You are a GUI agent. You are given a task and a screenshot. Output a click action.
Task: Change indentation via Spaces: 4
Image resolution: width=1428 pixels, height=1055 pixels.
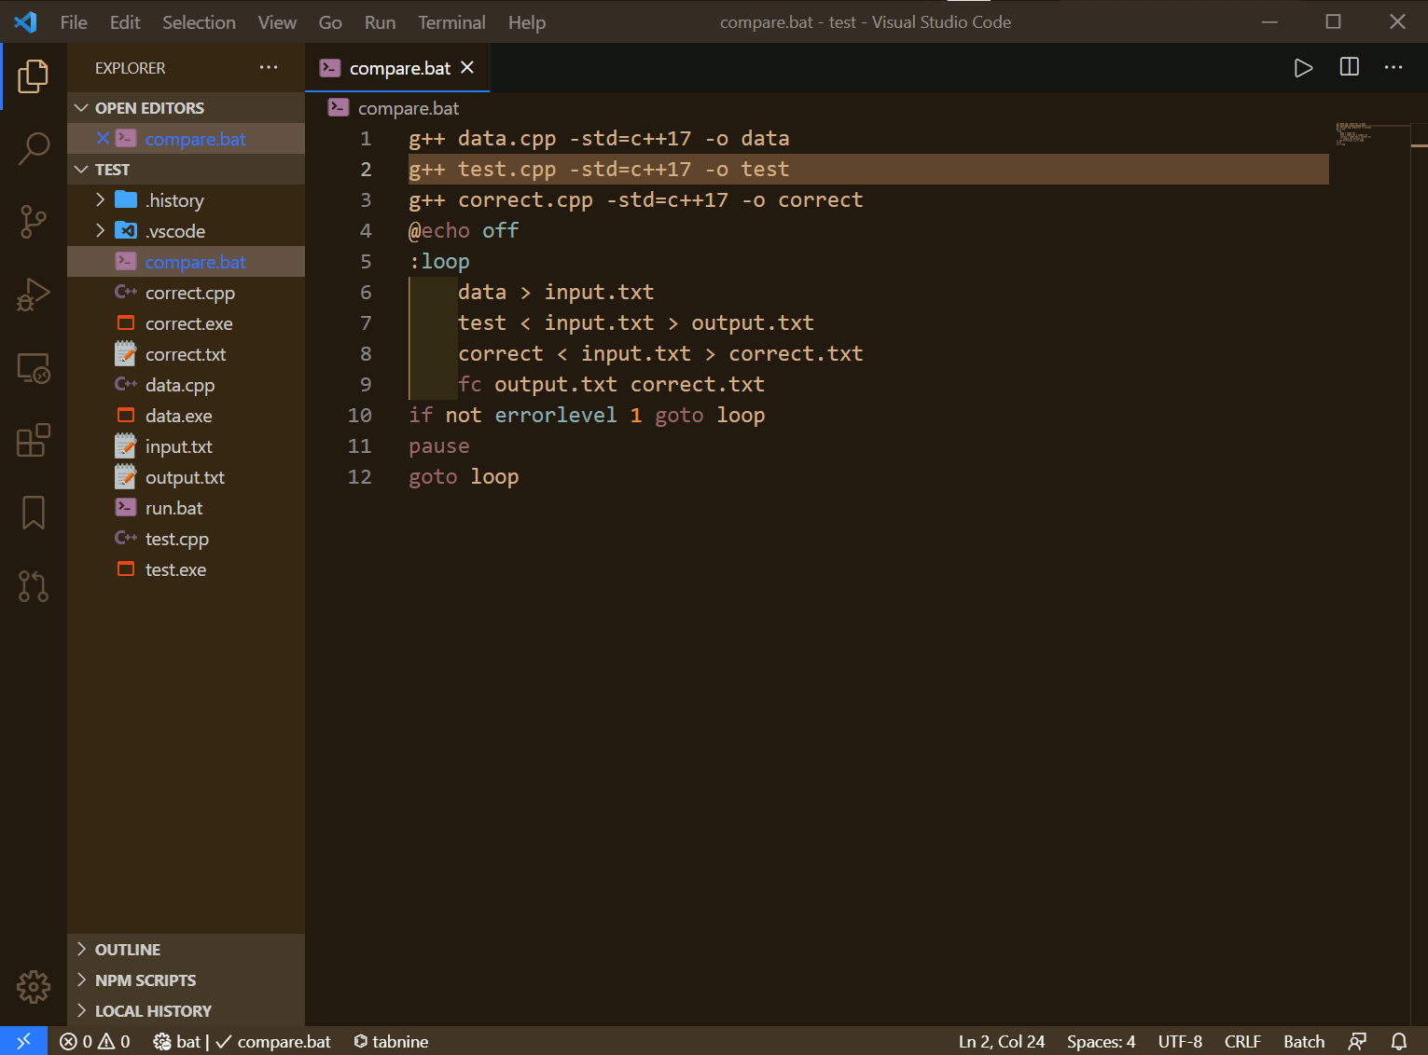1102,1041
